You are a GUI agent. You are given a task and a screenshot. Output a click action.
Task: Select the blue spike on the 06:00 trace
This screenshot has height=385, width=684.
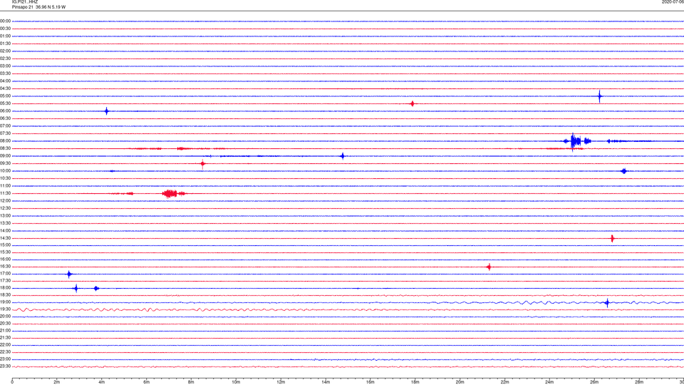[x=106, y=111]
